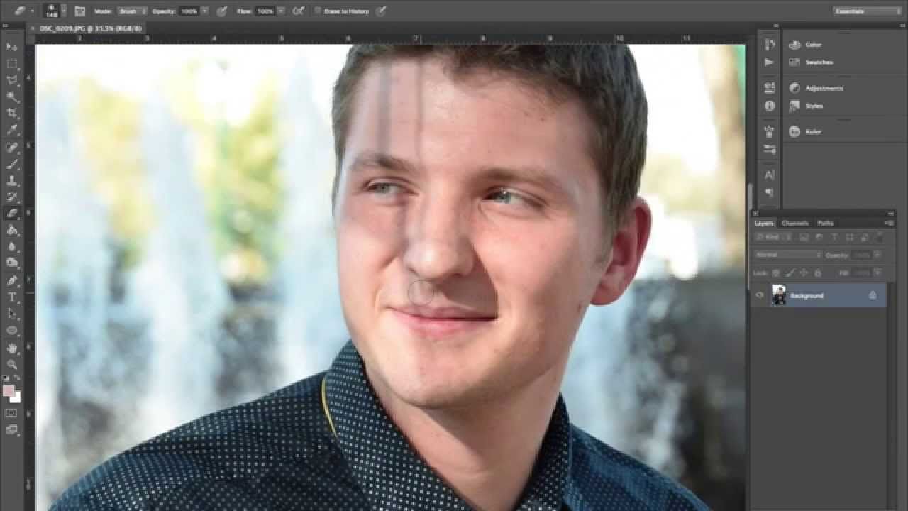Select the DSC_0209.JPG document tab
Image resolution: width=908 pixels, height=511 pixels.
91,28
